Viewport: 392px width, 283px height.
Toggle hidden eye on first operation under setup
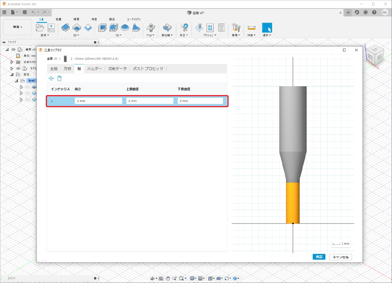click(x=28, y=87)
